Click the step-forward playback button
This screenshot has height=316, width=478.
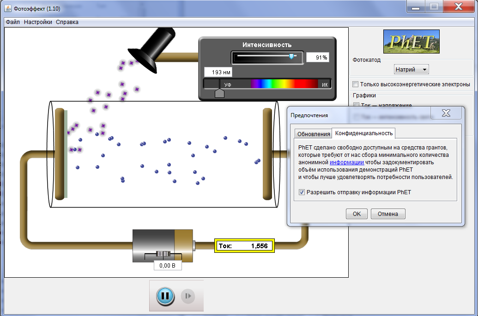click(x=188, y=296)
